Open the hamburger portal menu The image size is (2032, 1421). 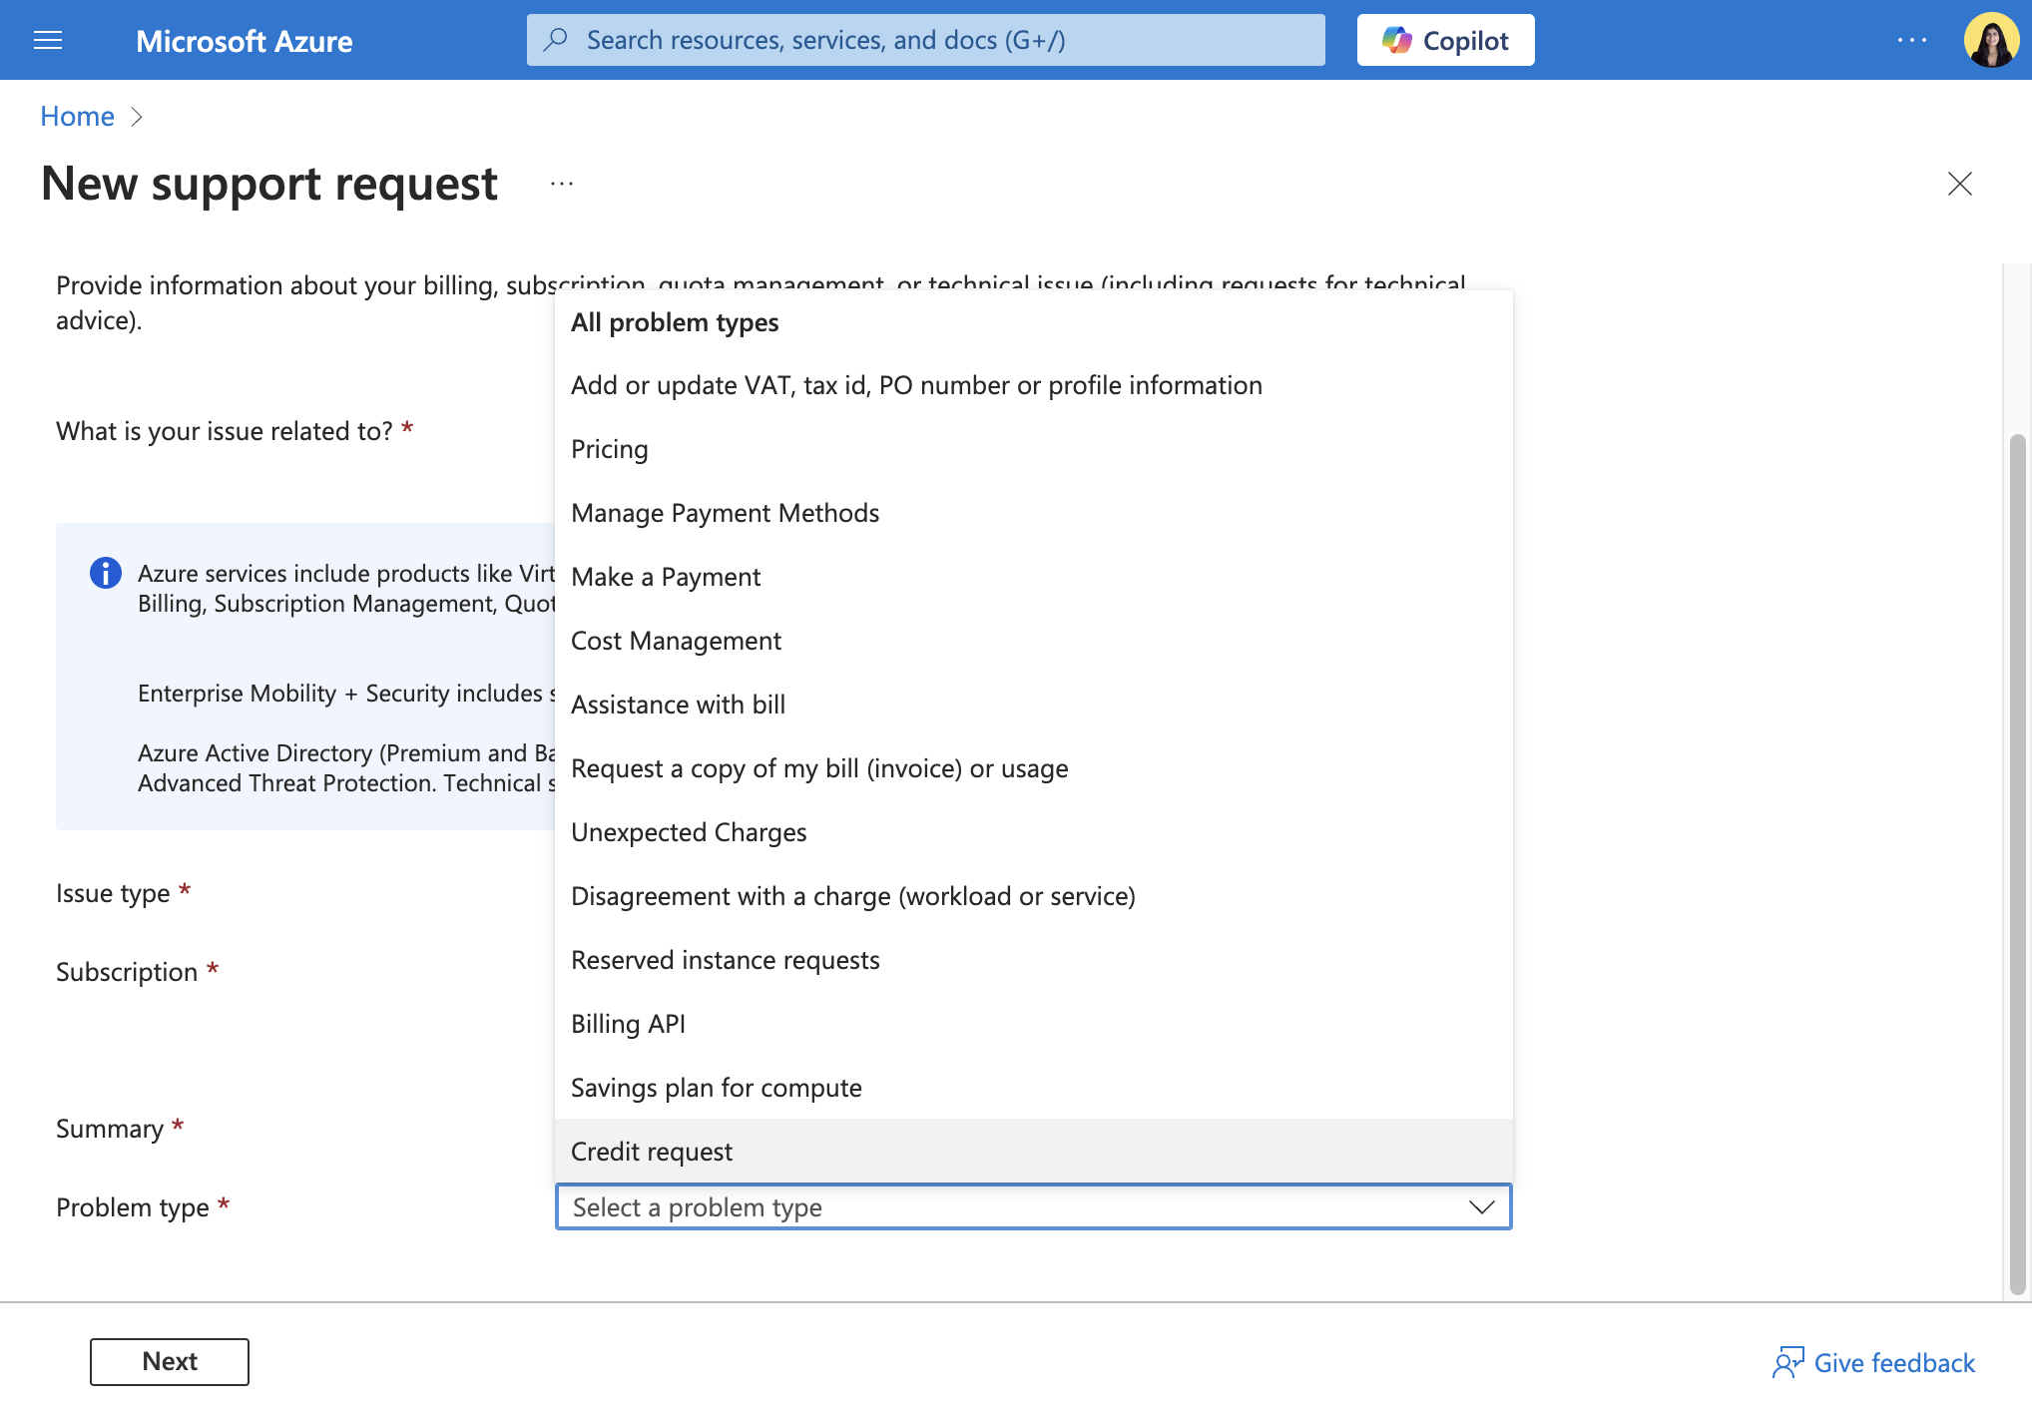point(48,40)
